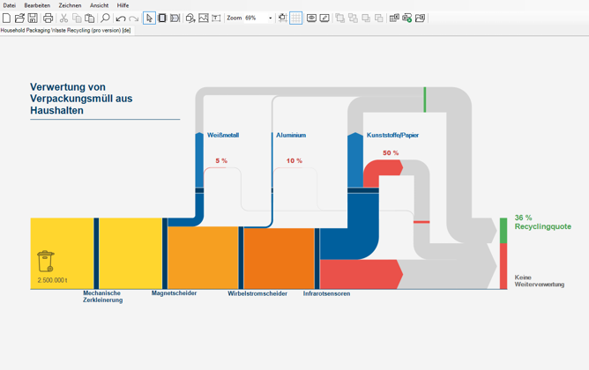Select the diagram title 'Verwertung von Verpackungsmüll'
The width and height of the screenshot is (589, 370).
(x=81, y=99)
